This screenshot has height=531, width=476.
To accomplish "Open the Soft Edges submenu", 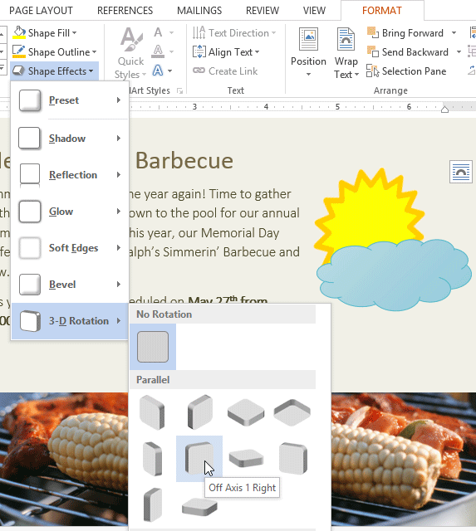I will (70, 248).
